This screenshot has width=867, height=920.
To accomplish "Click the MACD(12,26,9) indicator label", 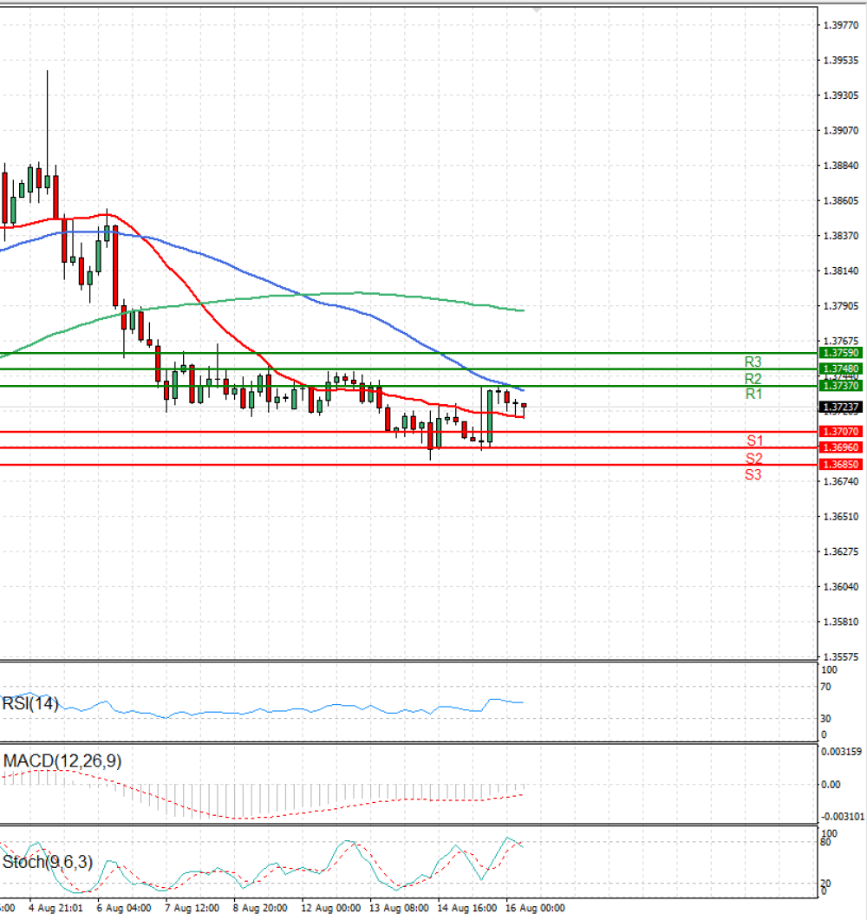I will point(62,761).
